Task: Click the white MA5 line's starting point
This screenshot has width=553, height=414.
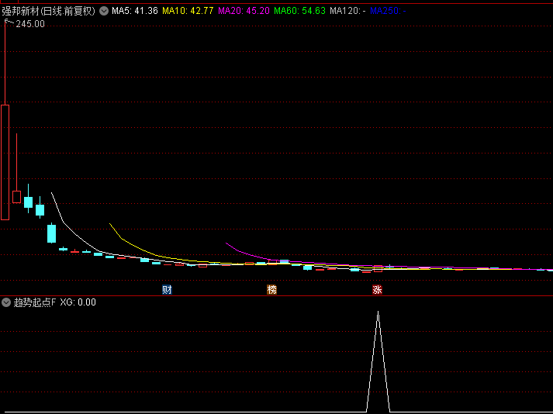Action: click(51, 193)
